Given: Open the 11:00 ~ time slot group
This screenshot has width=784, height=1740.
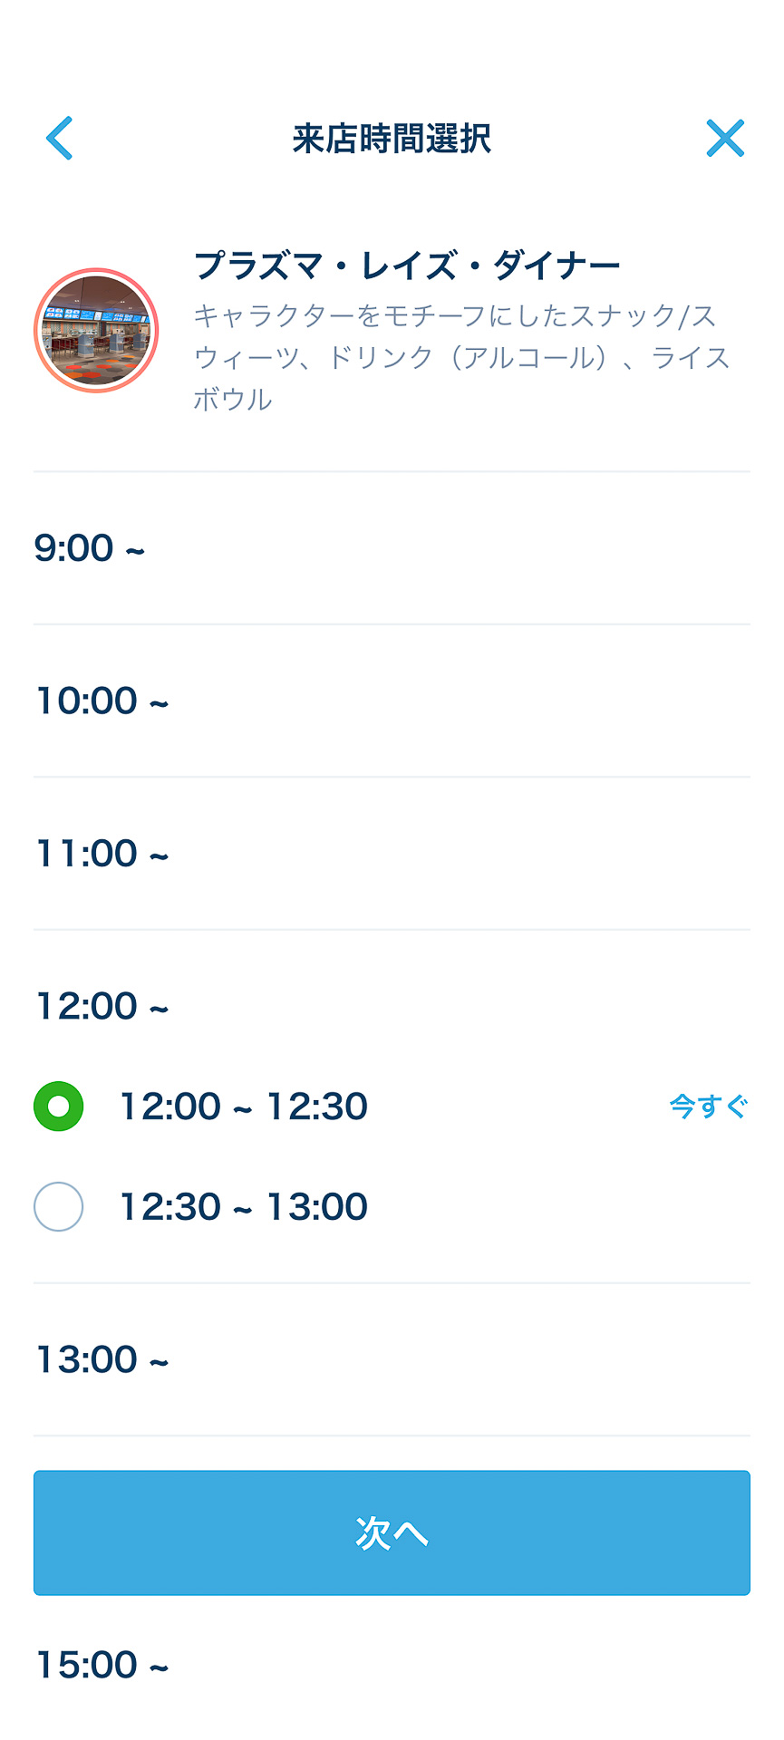Looking at the screenshot, I should coord(102,854).
